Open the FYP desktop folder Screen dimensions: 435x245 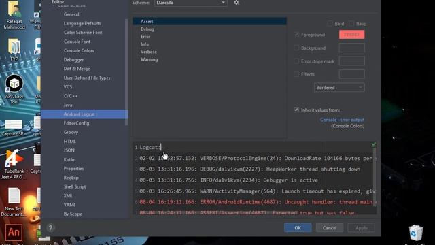pyautogui.click(x=14, y=50)
